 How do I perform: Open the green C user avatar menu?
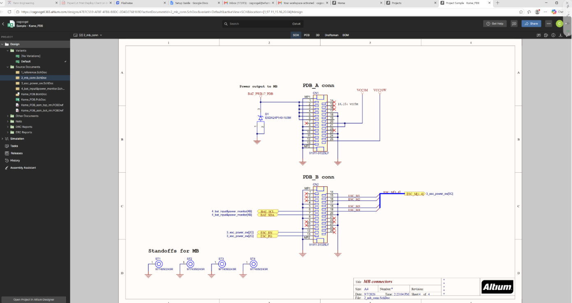click(x=559, y=23)
